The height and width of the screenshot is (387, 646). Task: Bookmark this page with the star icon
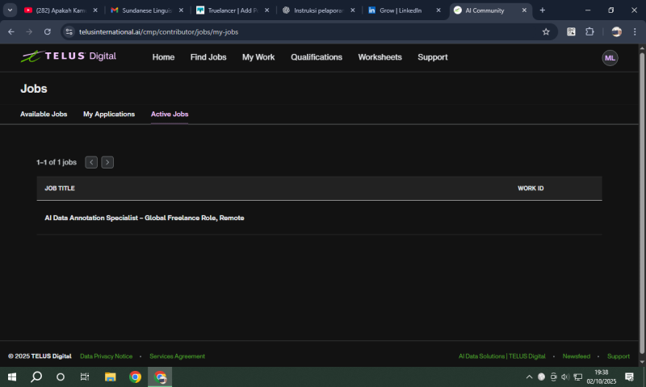coord(546,31)
